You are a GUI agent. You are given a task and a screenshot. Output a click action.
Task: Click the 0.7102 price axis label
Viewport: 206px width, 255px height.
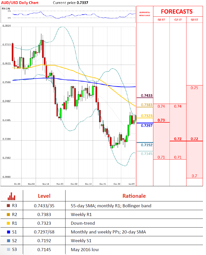(x=6, y=158)
